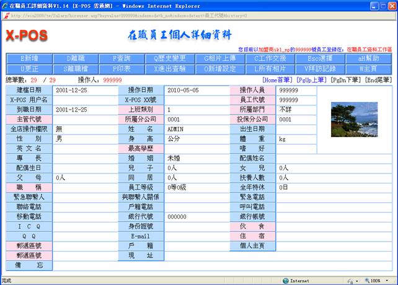
Task: Jump to first record via Home首筆
Action: pyautogui.click(x=278, y=80)
